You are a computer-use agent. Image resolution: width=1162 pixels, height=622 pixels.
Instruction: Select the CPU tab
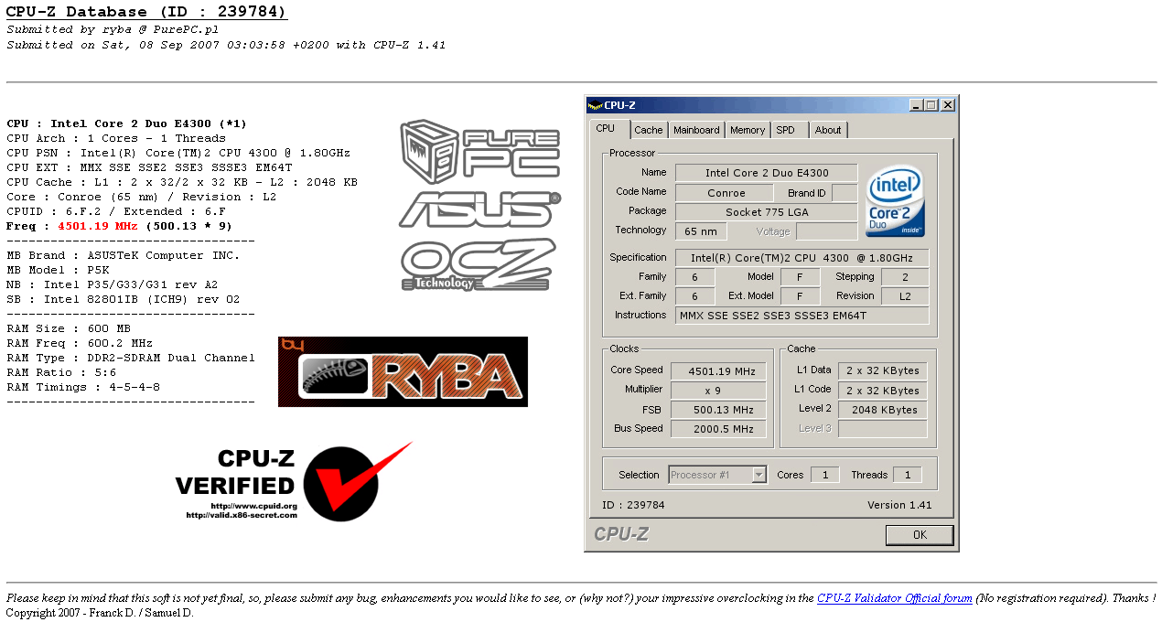point(610,129)
